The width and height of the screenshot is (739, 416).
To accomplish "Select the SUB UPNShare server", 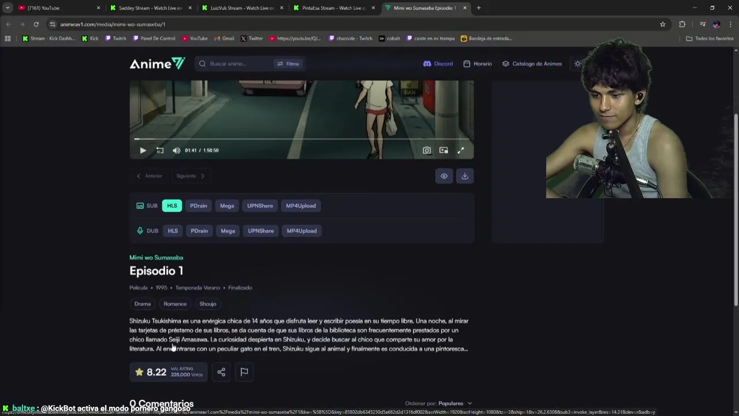I will pyautogui.click(x=260, y=206).
